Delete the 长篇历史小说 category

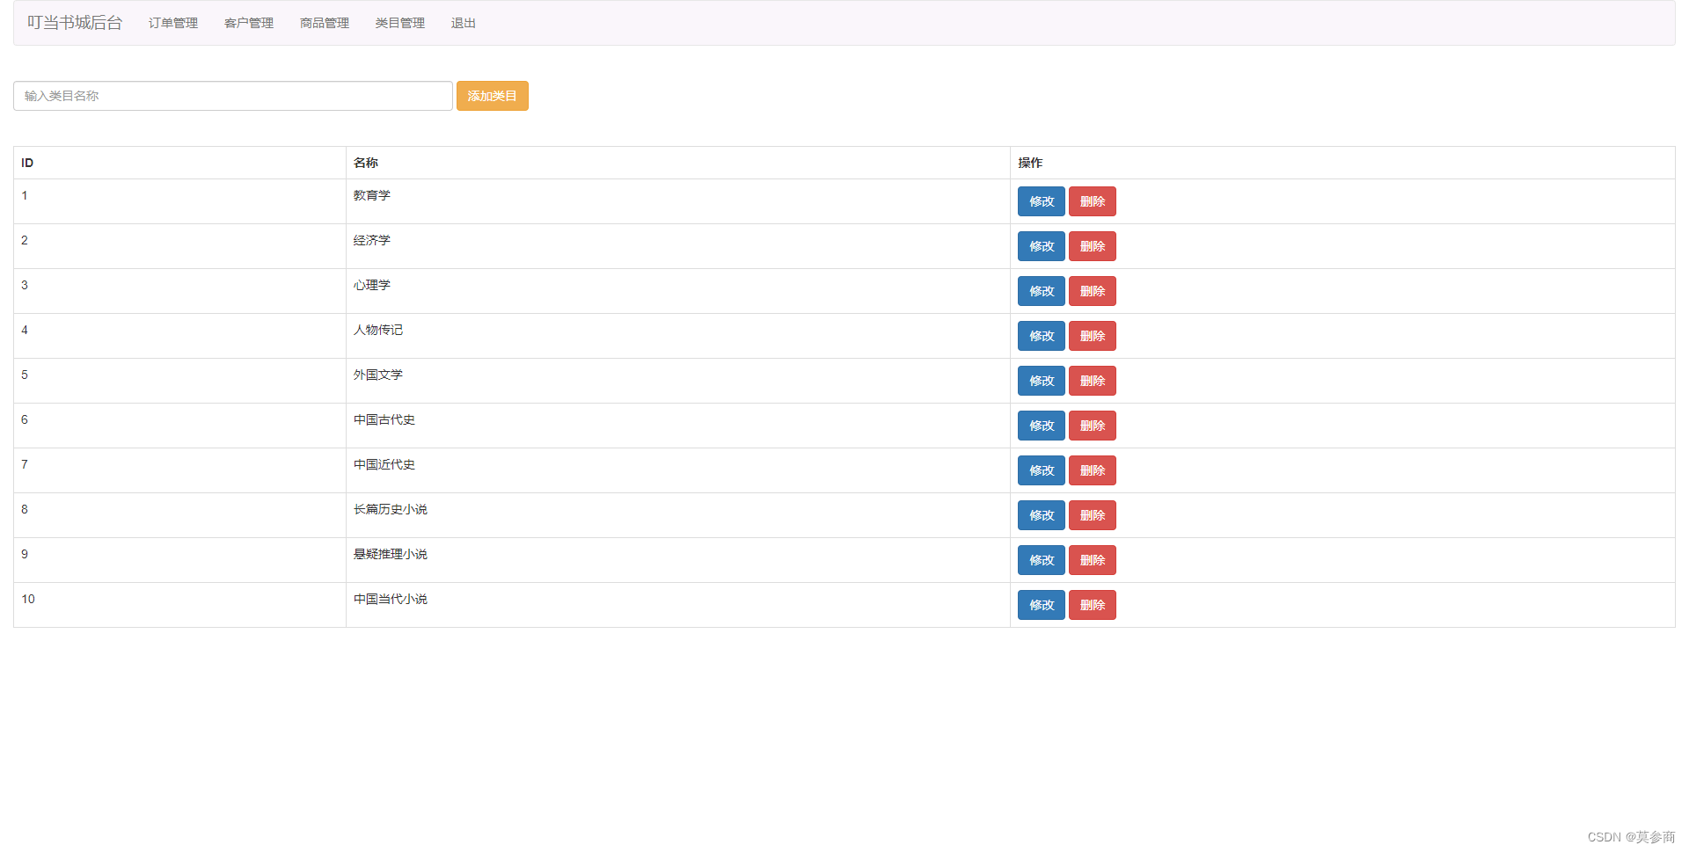pyautogui.click(x=1093, y=515)
